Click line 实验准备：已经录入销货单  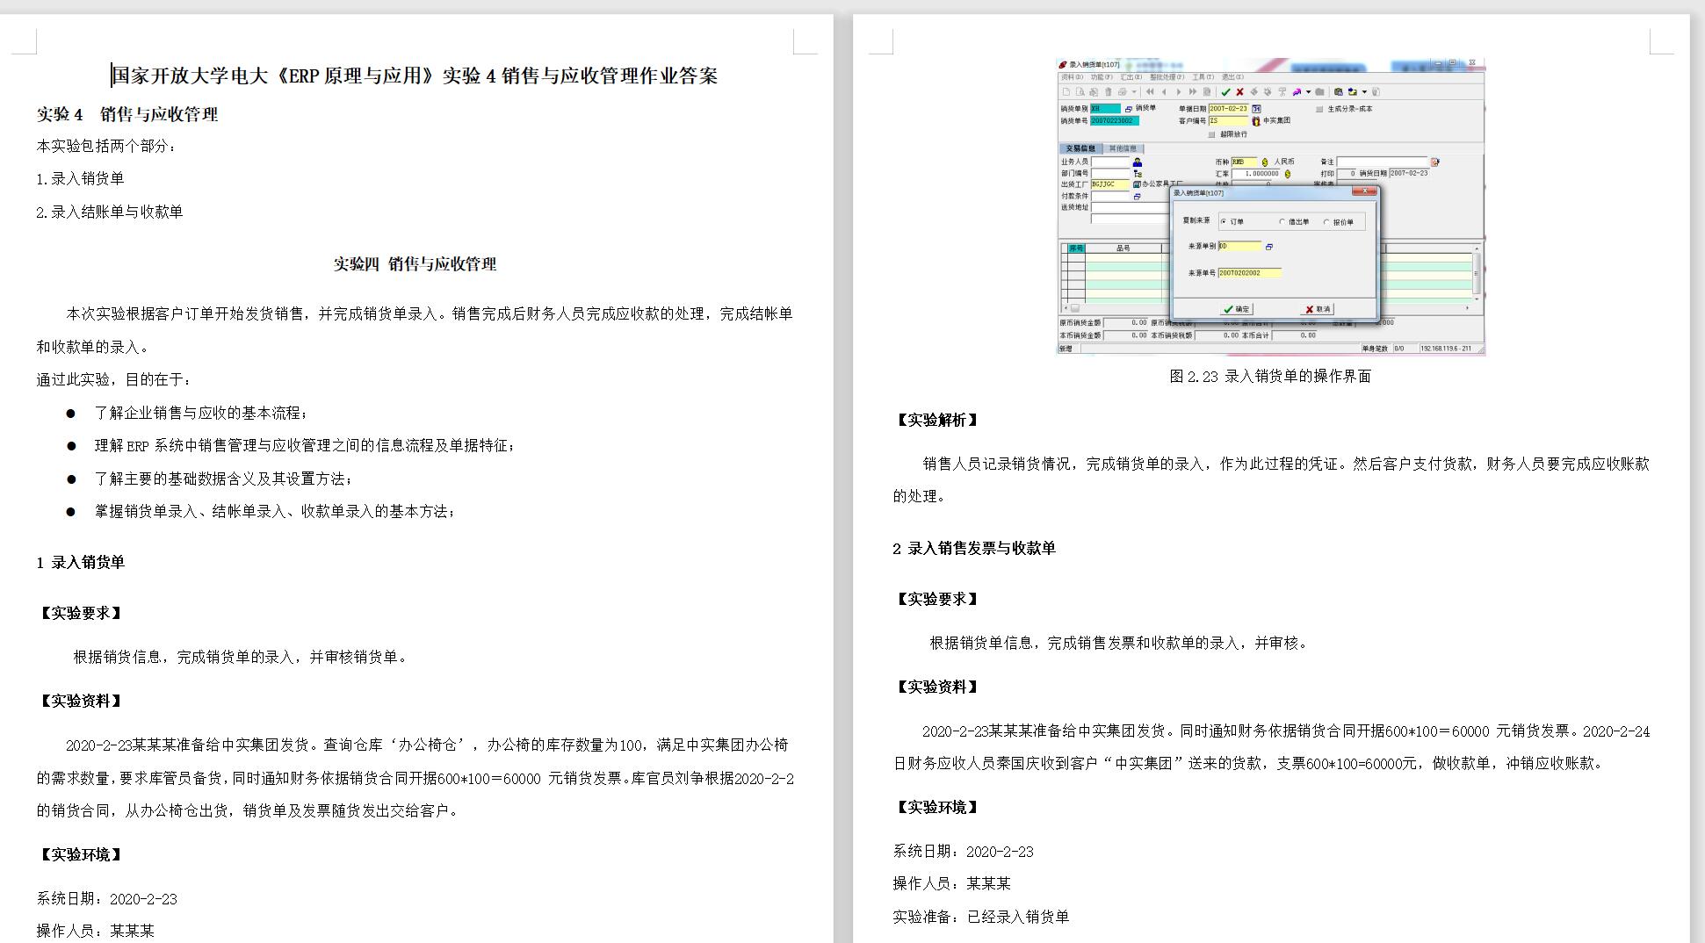coord(981,918)
